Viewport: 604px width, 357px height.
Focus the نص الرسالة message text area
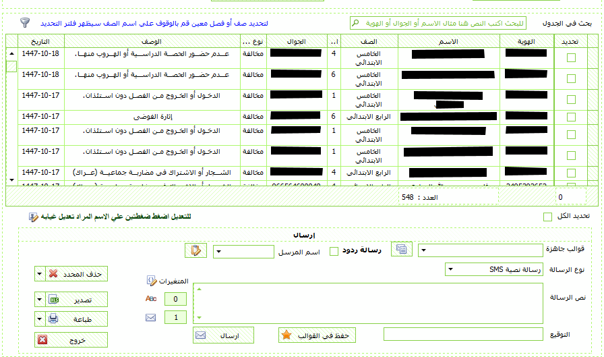point(368,304)
